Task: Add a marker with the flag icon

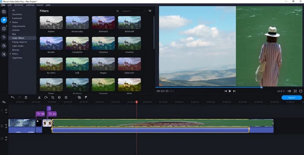Action: pos(86,98)
